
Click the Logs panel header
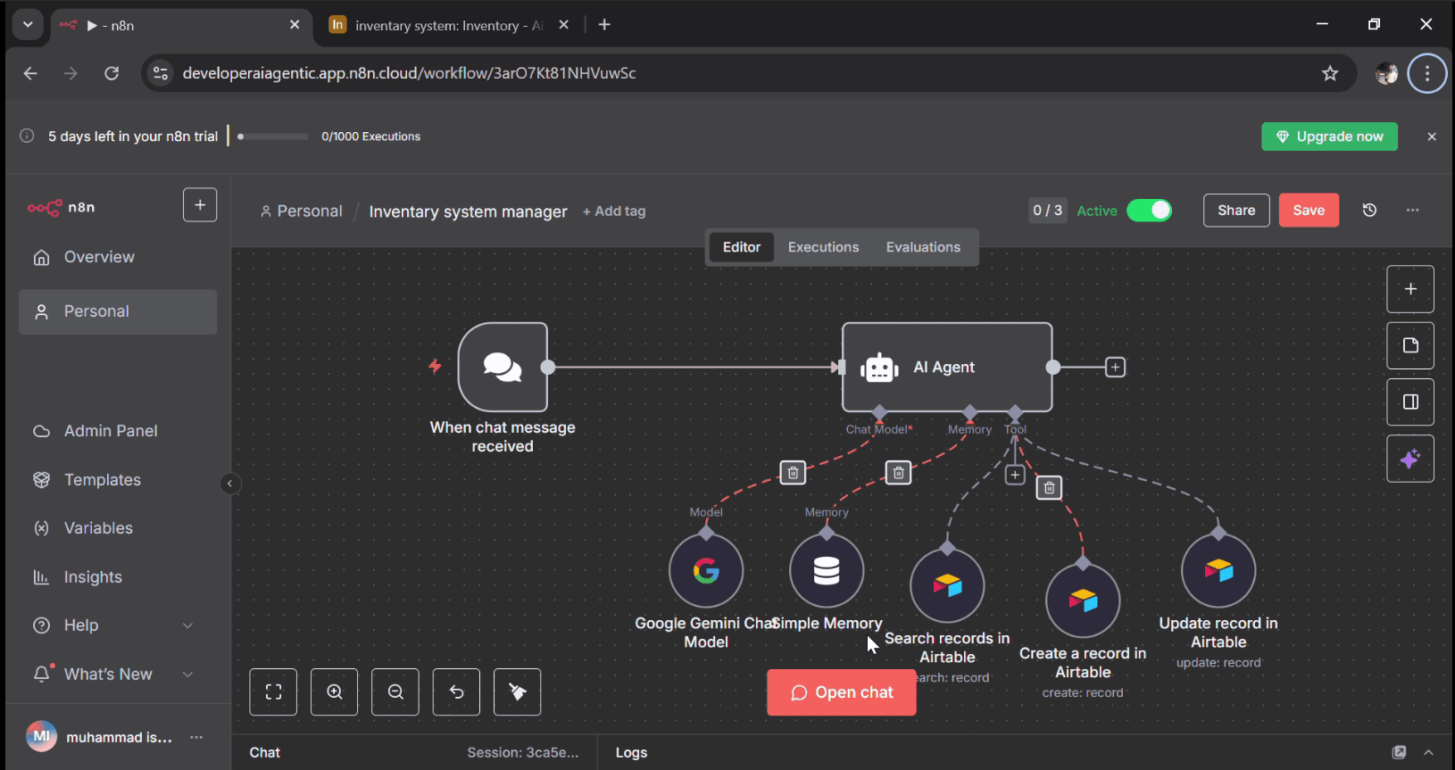[631, 752]
